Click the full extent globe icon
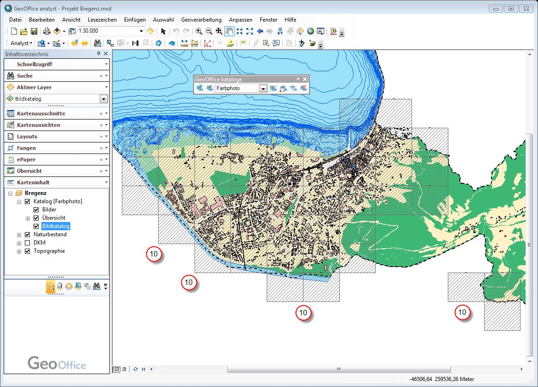 coord(311,31)
